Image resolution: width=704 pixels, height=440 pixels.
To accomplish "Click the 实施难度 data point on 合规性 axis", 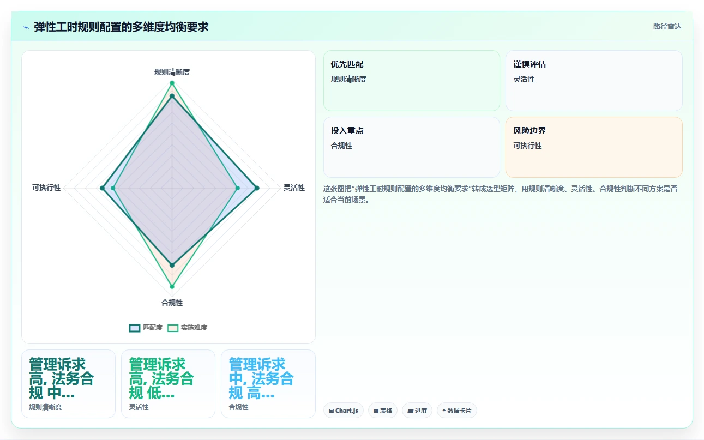I will pyautogui.click(x=172, y=286).
